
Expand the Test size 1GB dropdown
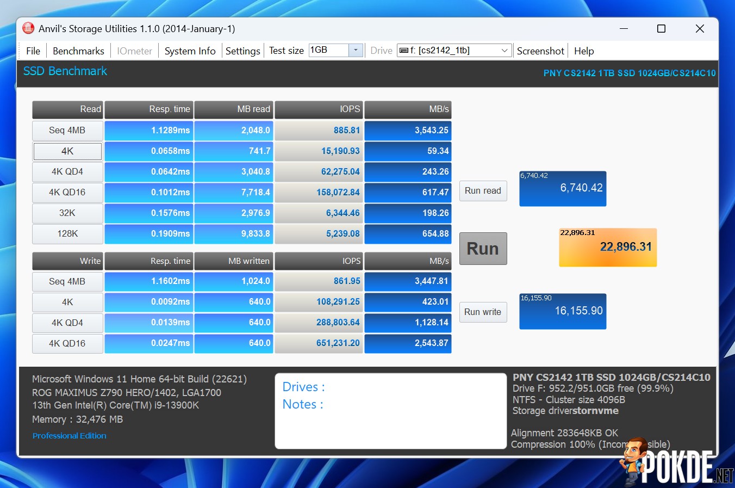click(x=356, y=50)
